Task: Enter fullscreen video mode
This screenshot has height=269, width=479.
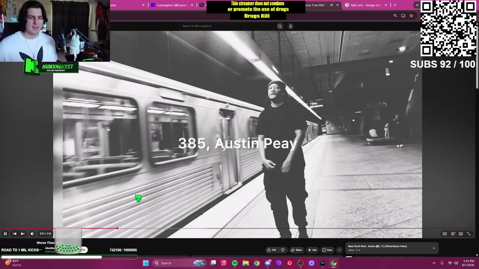Action: click(x=469, y=234)
